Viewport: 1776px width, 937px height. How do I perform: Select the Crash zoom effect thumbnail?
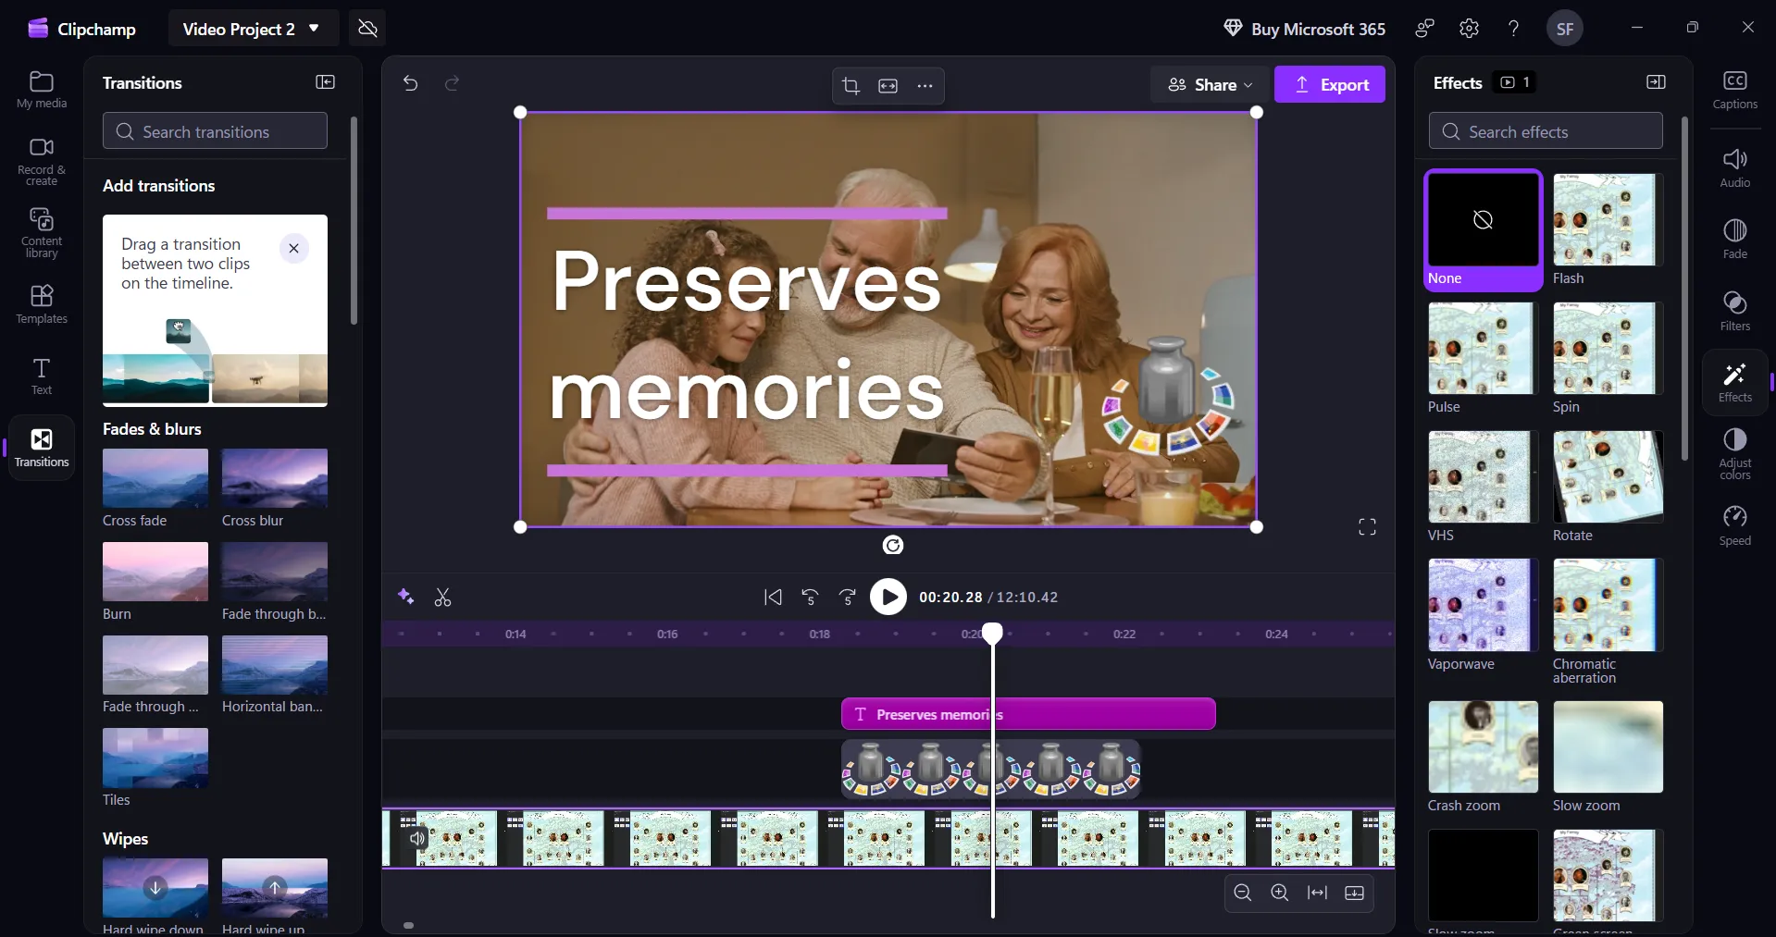[x=1481, y=746]
